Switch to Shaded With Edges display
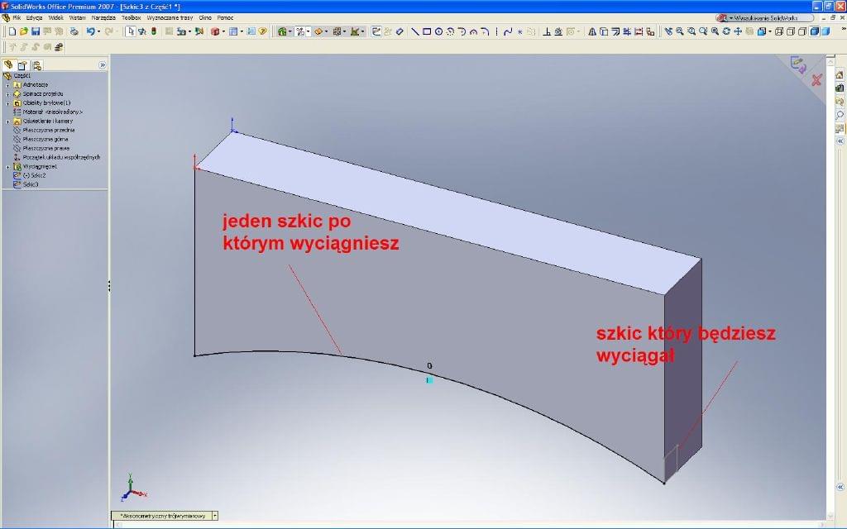This screenshot has width=847, height=529. click(814, 32)
